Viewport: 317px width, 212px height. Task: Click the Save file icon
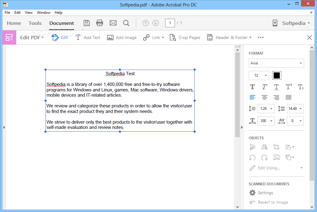click(87, 23)
